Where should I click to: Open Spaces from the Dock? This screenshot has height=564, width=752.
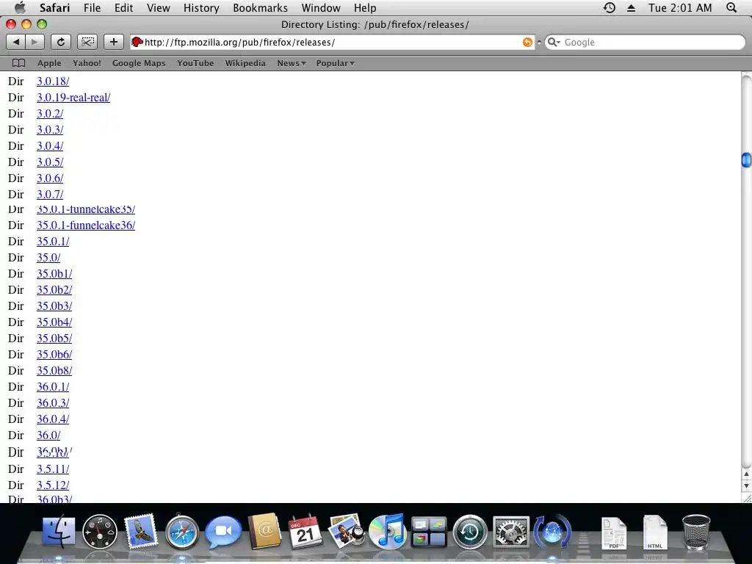pos(429,532)
